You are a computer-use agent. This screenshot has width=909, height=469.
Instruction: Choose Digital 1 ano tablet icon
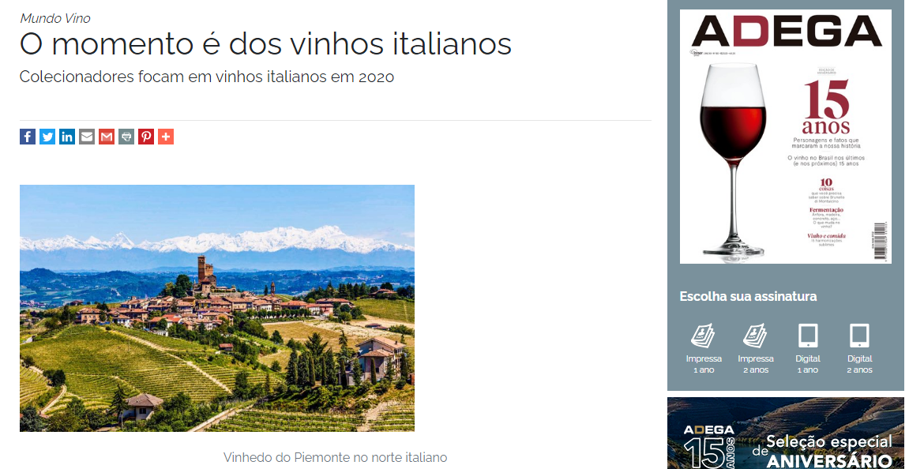click(x=808, y=336)
